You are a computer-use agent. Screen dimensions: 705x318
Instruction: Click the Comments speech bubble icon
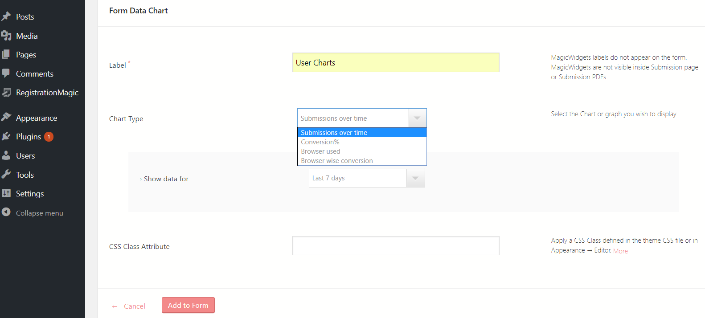6,73
